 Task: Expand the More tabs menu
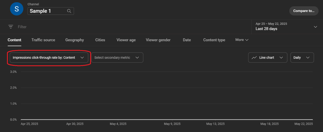(242, 40)
